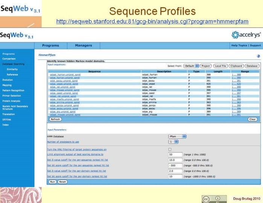263x203 pixels.
Task: Open odpa_yeast.uniprot_sprot sequence link
Action: (64, 84)
